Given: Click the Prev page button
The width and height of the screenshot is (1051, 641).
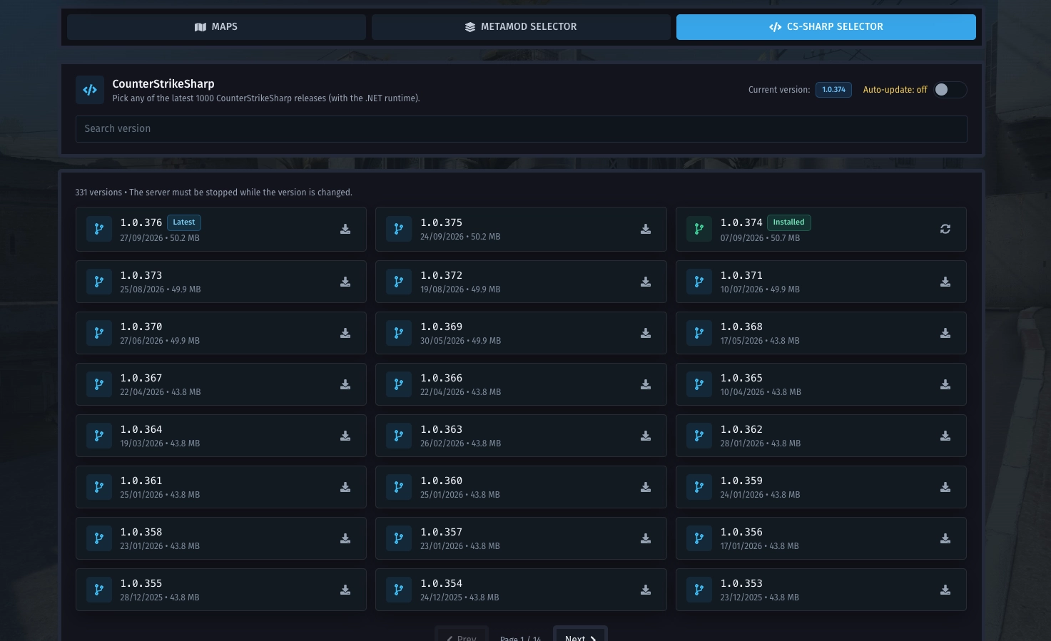Looking at the screenshot, I should pos(462,634).
